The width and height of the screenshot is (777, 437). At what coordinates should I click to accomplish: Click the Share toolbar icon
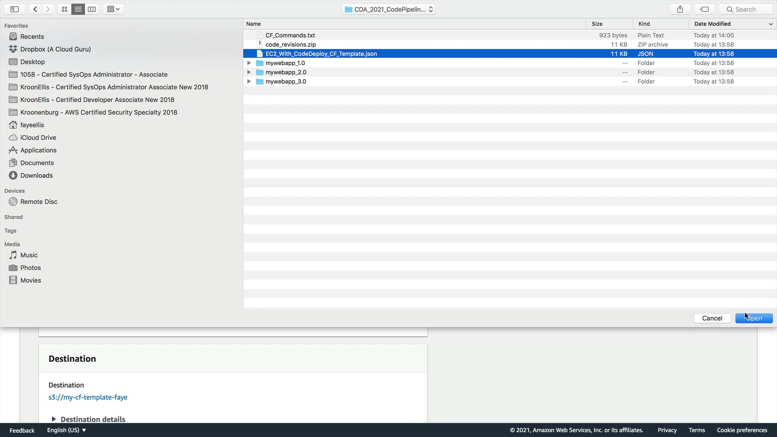coord(680,9)
